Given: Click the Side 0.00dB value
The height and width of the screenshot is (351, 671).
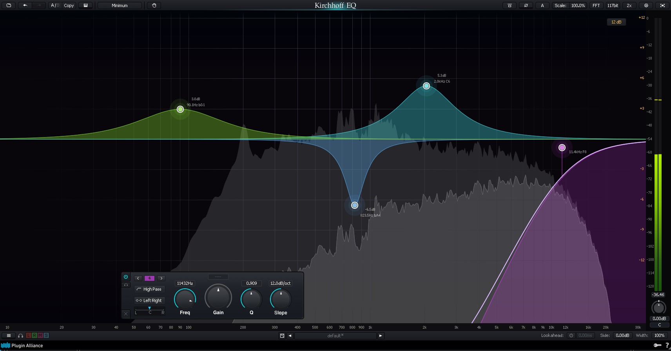Looking at the screenshot, I should 622,335.
